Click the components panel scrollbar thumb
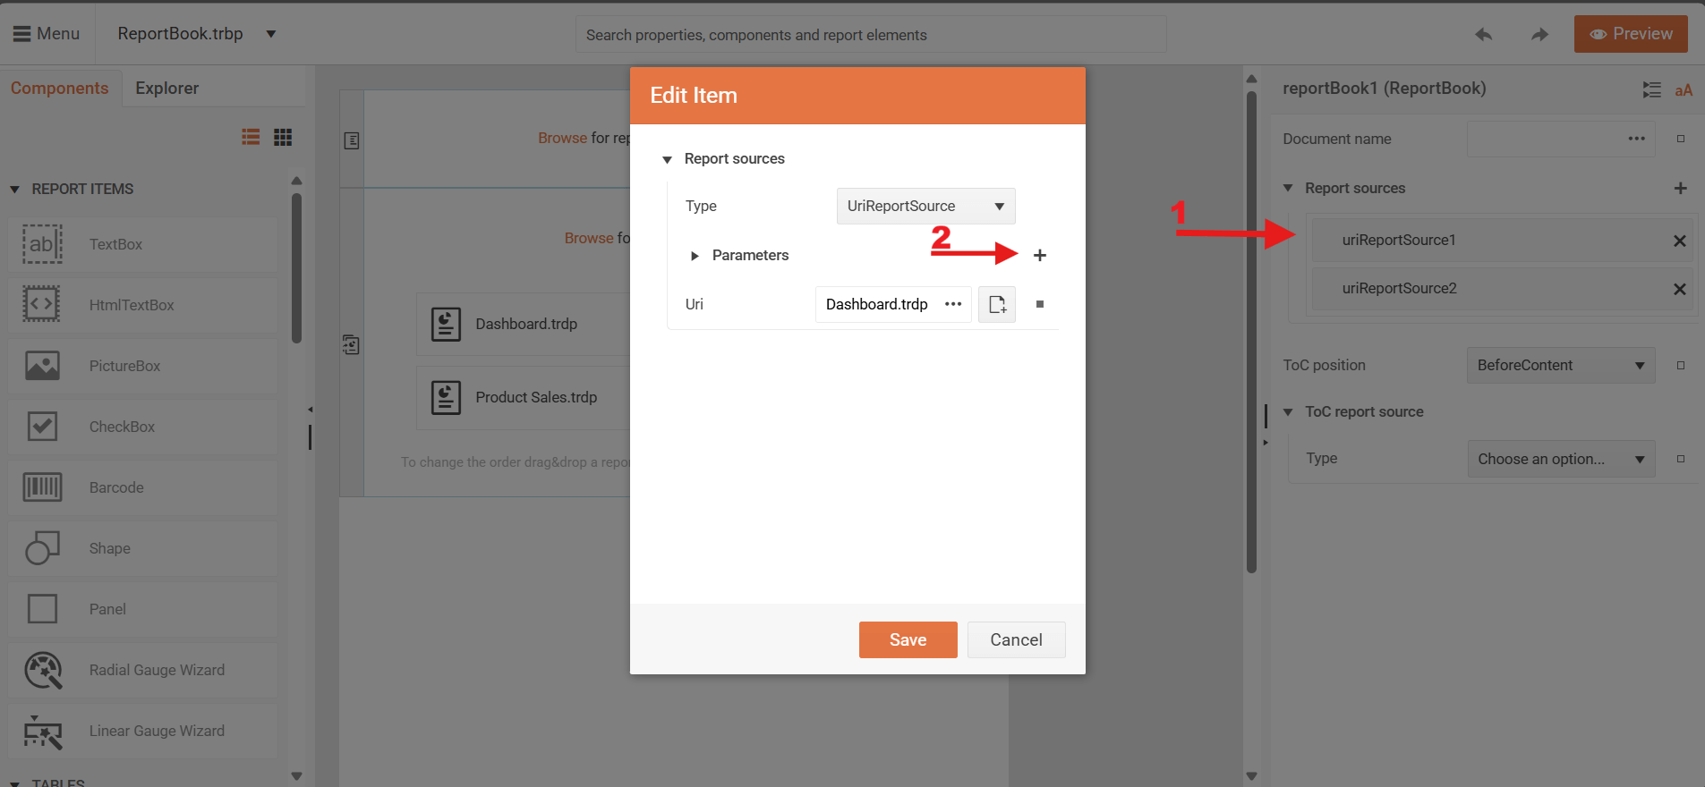1705x787 pixels. pyautogui.click(x=296, y=268)
